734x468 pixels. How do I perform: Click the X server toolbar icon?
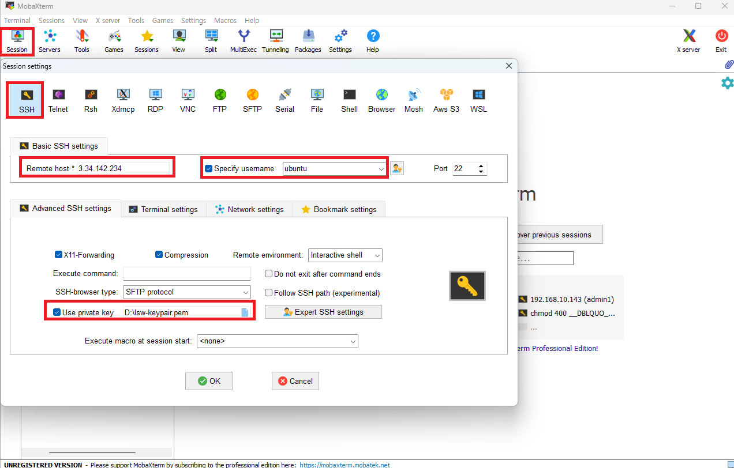(688, 41)
